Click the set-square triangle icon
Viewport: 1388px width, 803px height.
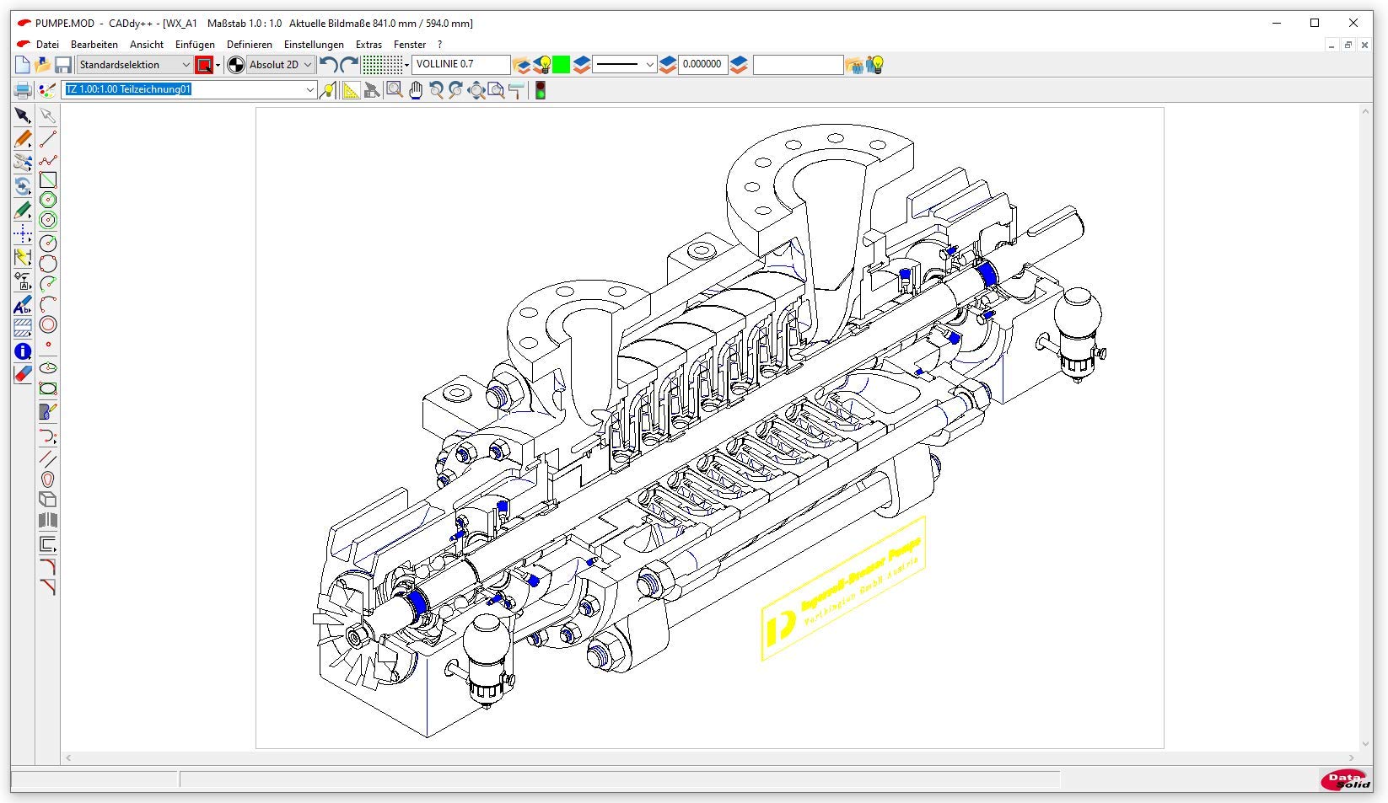(x=351, y=90)
